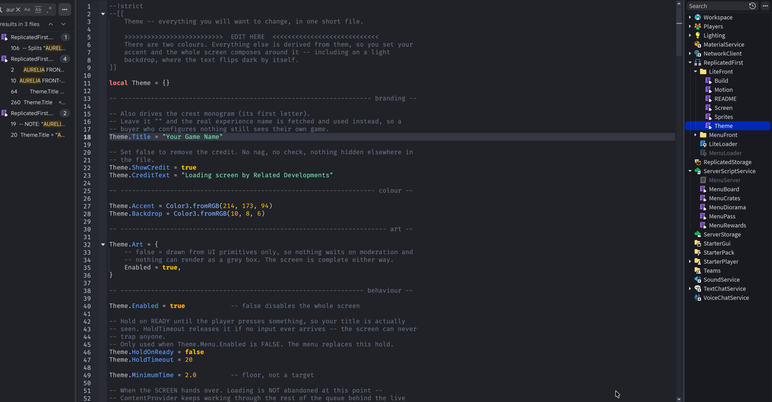Toggle whole word (Ab) search option
This screenshot has width=772, height=402.
(38, 9)
